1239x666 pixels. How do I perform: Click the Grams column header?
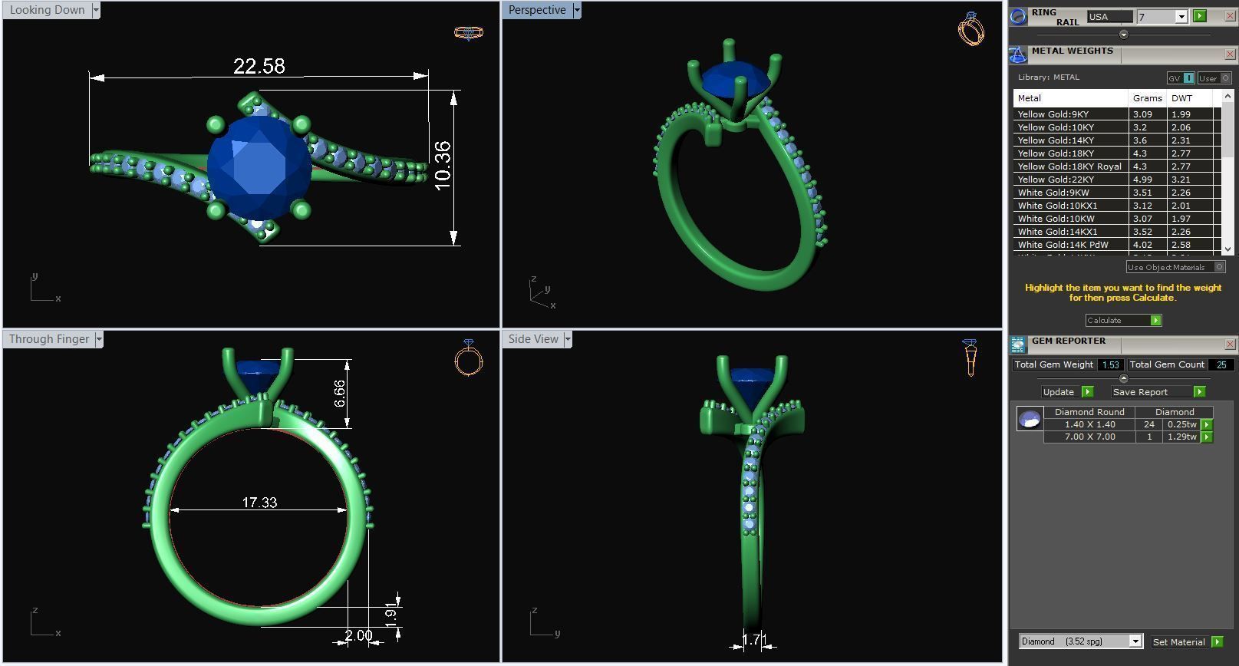pyautogui.click(x=1148, y=98)
